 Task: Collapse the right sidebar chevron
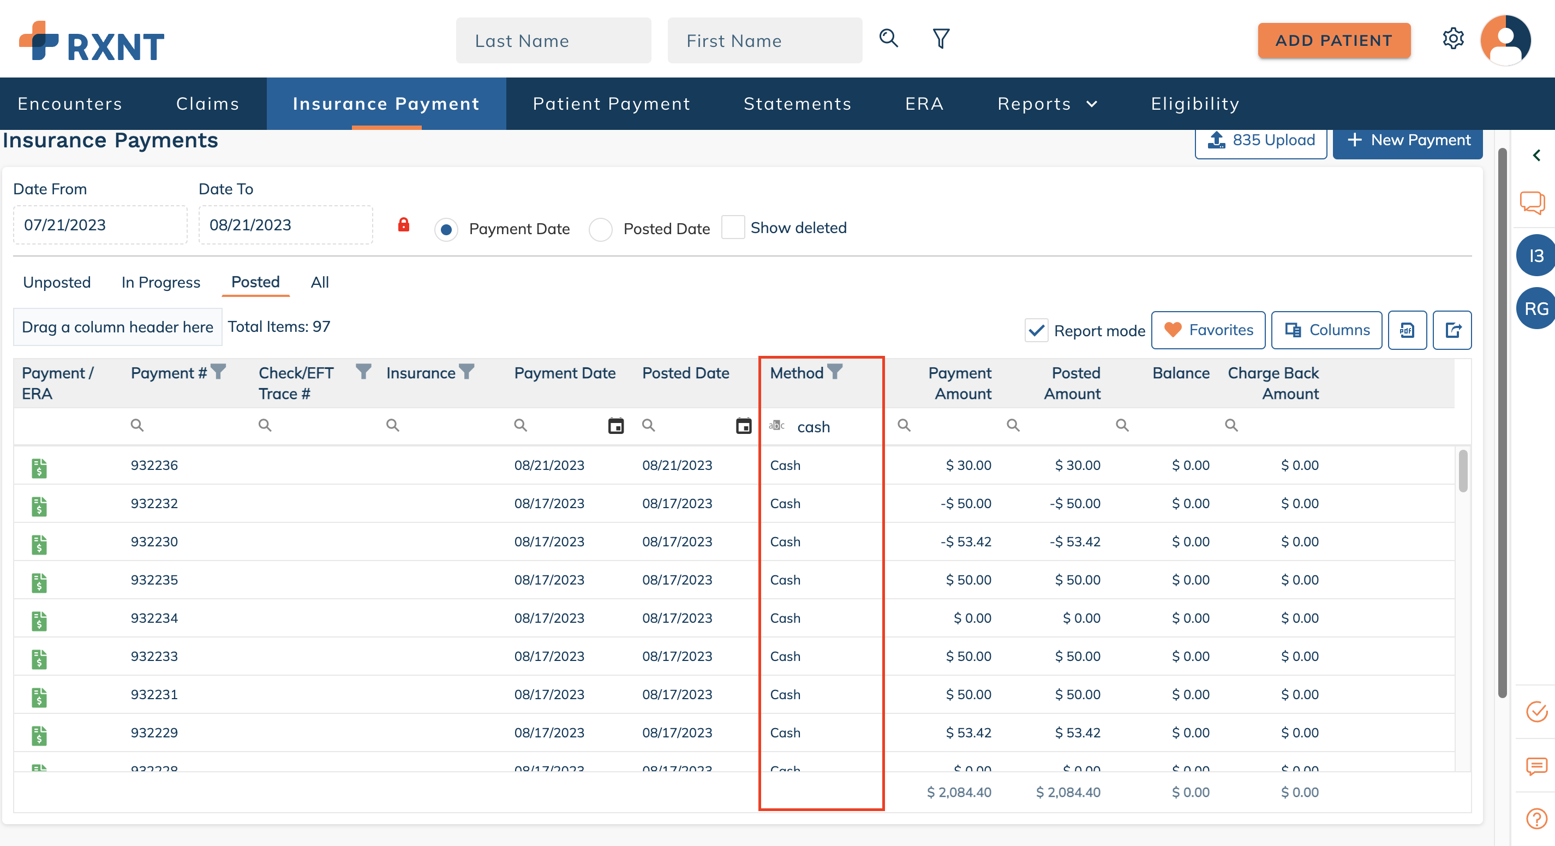(1536, 155)
